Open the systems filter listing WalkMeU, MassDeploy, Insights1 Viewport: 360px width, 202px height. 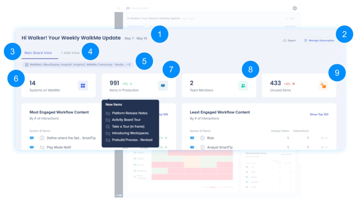tap(78, 65)
